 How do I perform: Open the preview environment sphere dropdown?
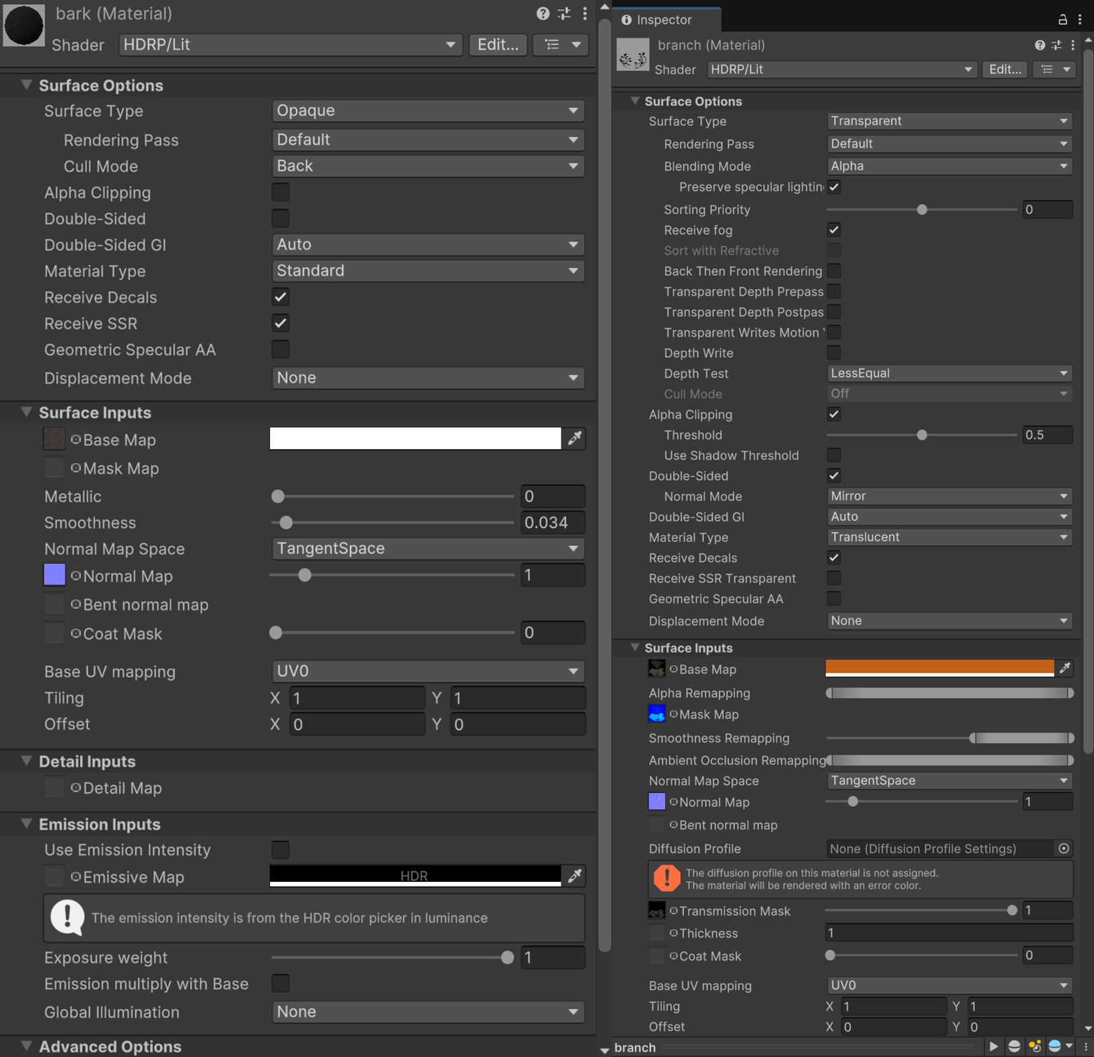pyautogui.click(x=1060, y=1046)
